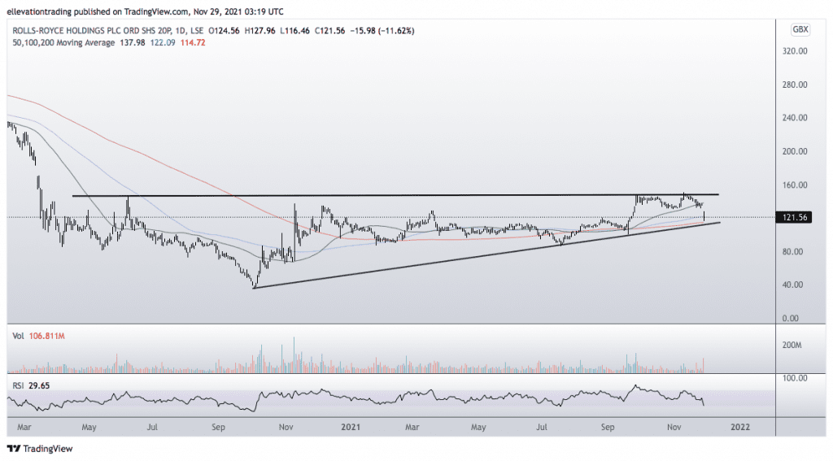
Task: Click the 80.00 price axis label
Action: coord(793,251)
